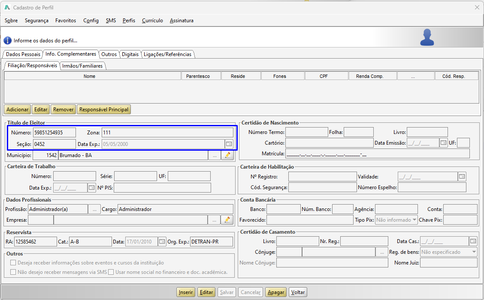Open calendar for Reservista Data field
Screen dimensions: 484x300
pyautogui.click(x=162, y=241)
